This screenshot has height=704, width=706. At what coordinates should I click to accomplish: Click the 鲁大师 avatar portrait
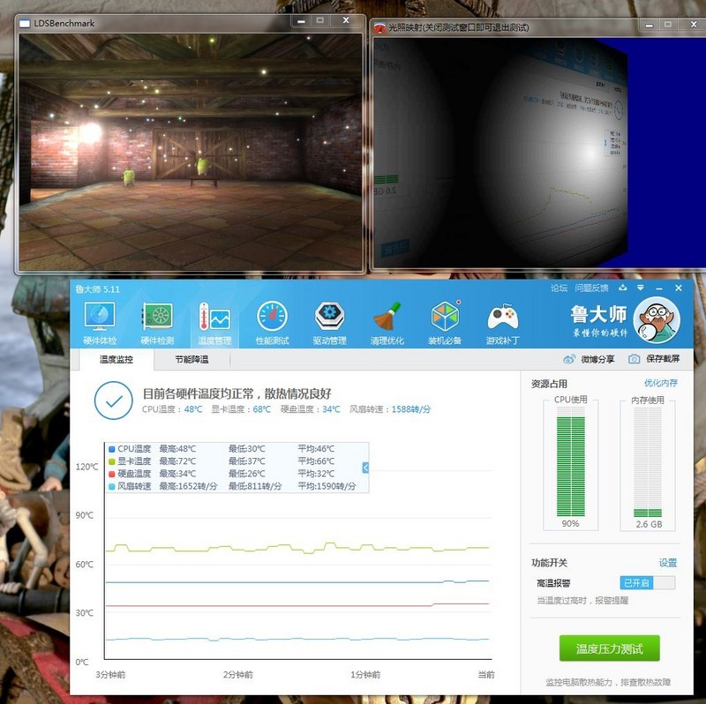[x=656, y=320]
